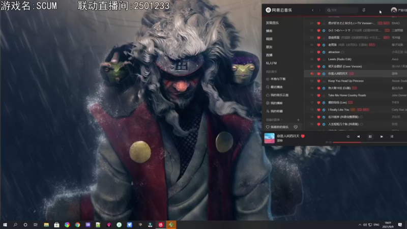Open File Explorer from the taskbar
The height and width of the screenshot is (229, 407).
coord(46,224)
